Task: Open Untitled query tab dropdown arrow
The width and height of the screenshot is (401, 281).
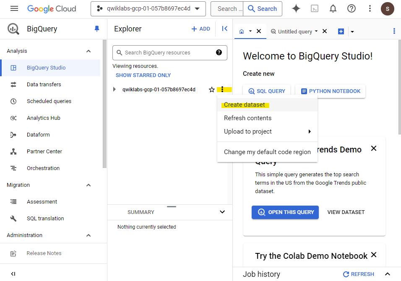Action: pyautogui.click(x=316, y=31)
